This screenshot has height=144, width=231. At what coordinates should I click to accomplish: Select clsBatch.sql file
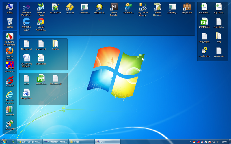point(55,80)
